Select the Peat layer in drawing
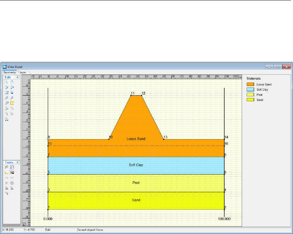This screenshot has width=293, height=234. coord(136,183)
